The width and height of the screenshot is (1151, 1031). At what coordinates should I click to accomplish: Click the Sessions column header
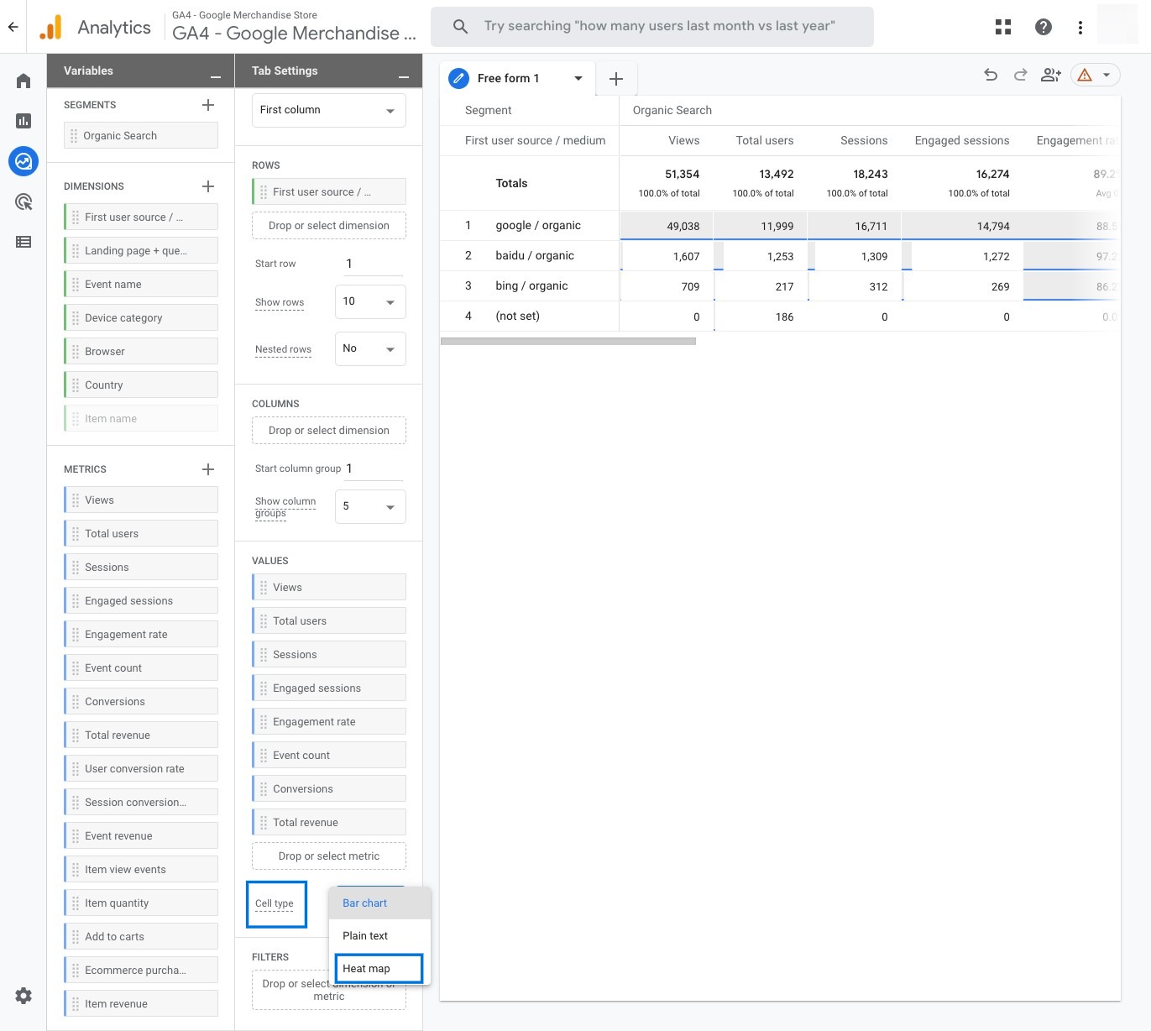pos(864,141)
